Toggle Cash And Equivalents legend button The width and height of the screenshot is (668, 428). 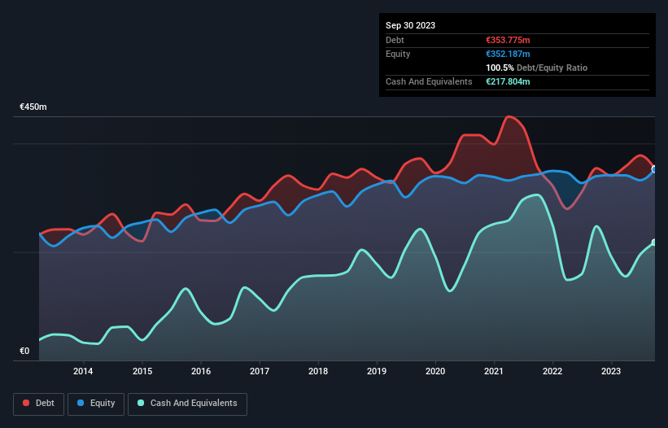[x=187, y=404]
